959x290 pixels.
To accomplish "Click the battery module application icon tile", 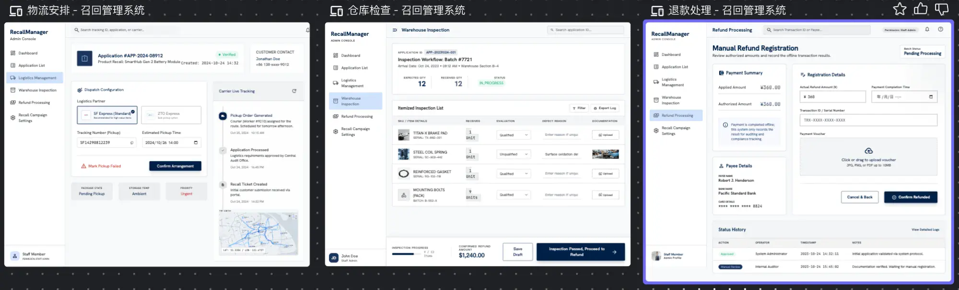I will [x=84, y=58].
